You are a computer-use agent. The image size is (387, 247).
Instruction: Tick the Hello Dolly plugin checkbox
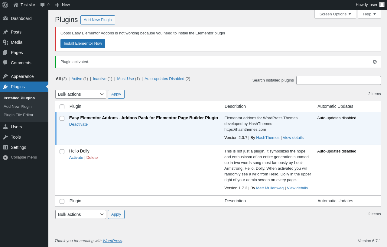click(x=62, y=152)
